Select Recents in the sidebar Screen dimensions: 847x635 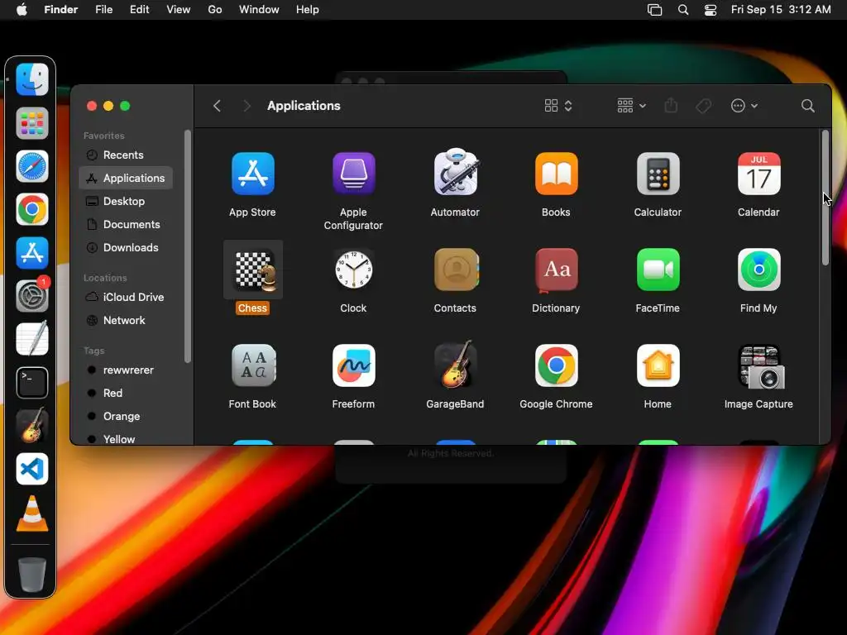[x=126, y=155]
